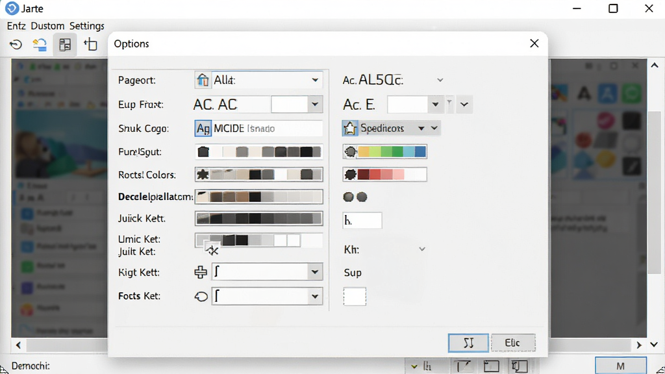Pick the dark red swatch in red strip
Image resolution: width=665 pixels, height=374 pixels.
pyautogui.click(x=364, y=174)
